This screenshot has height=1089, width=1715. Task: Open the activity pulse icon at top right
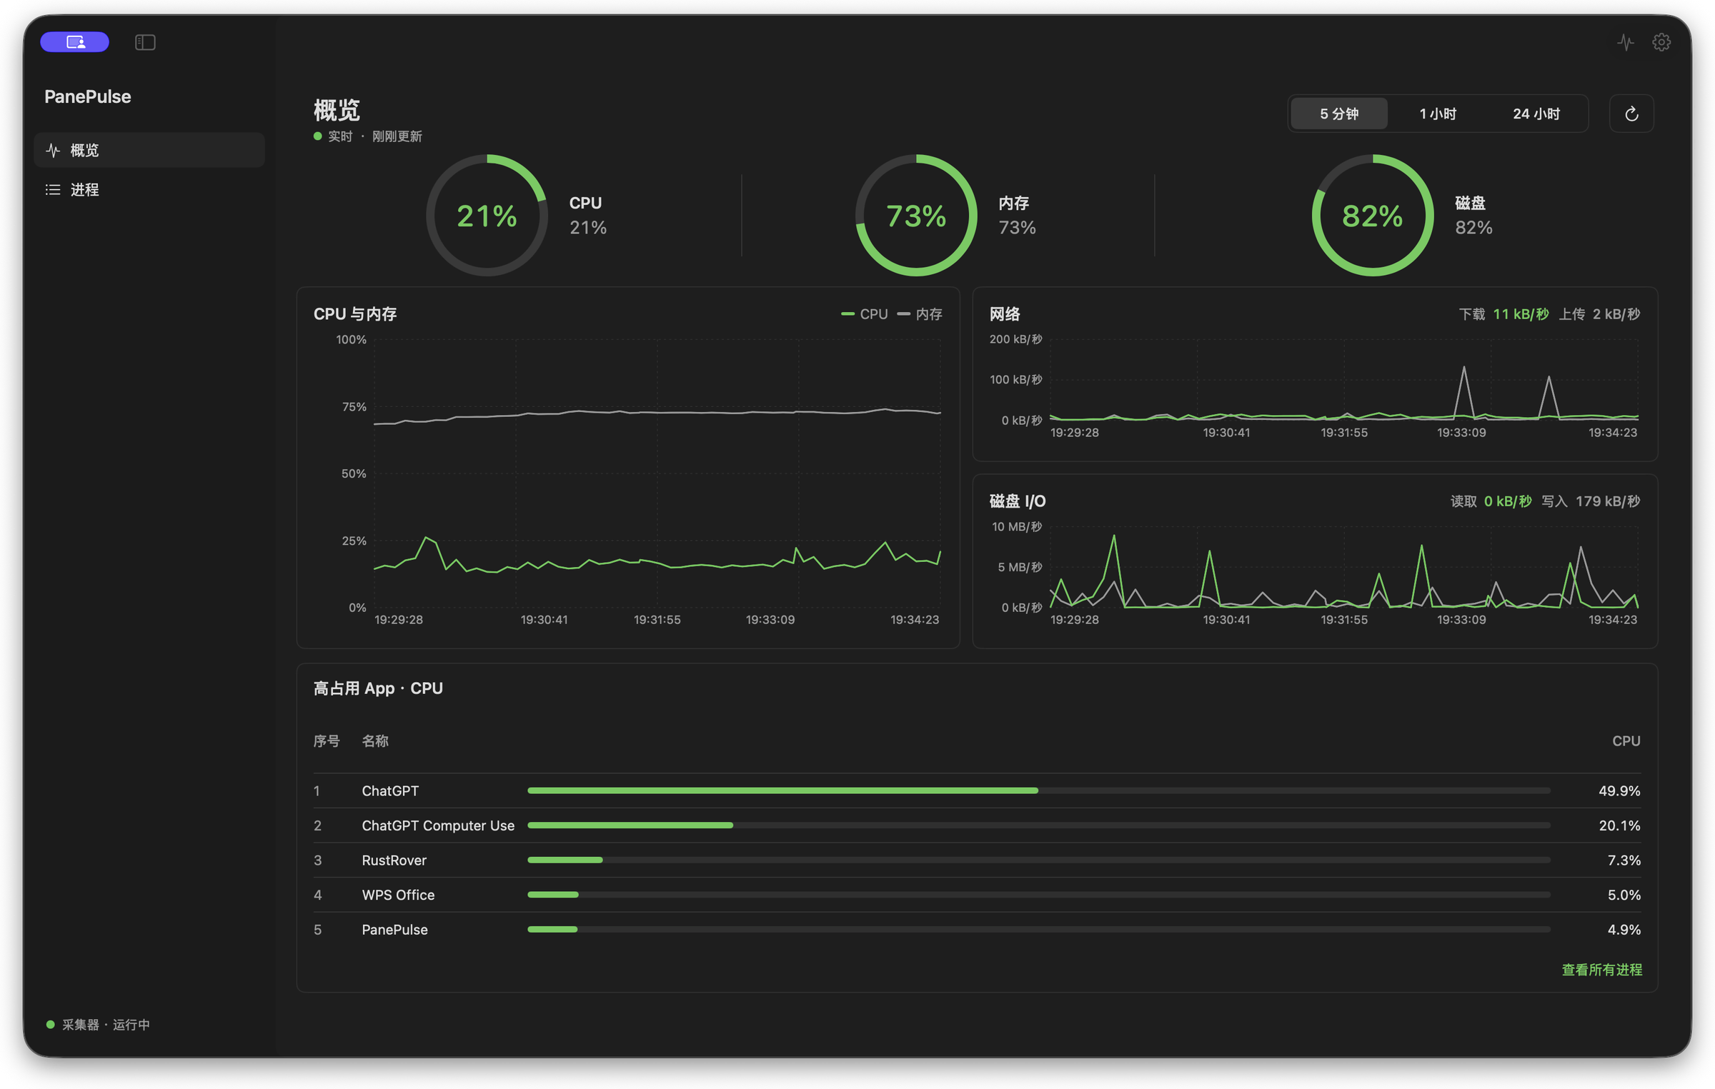tap(1626, 42)
